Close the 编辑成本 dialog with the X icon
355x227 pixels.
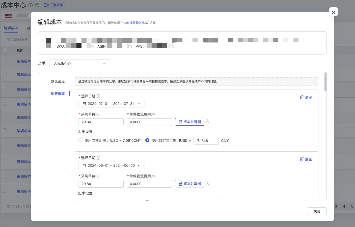[x=333, y=12]
